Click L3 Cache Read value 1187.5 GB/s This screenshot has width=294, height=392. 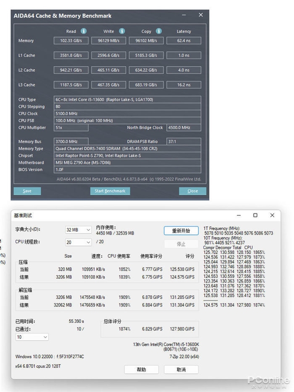pos(71,85)
